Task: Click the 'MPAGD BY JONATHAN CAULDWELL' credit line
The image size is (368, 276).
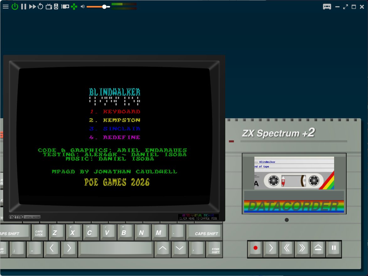Action: pos(115,172)
